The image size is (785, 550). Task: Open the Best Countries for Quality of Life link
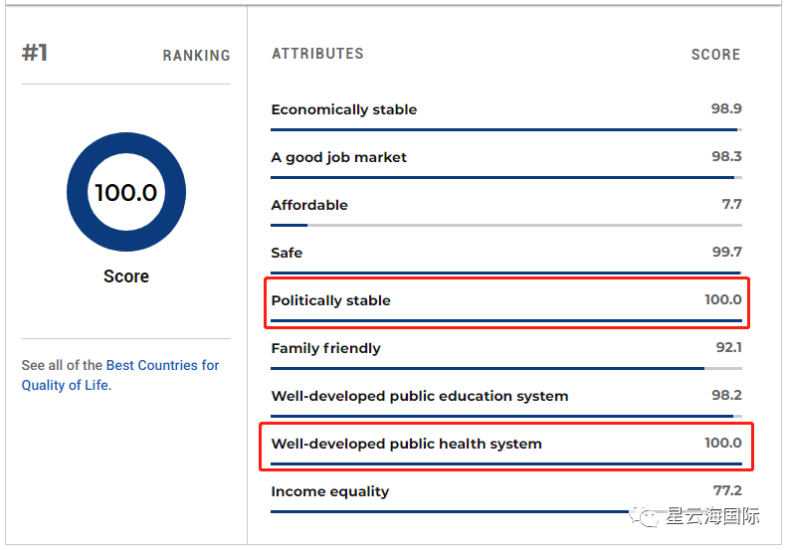tap(162, 365)
